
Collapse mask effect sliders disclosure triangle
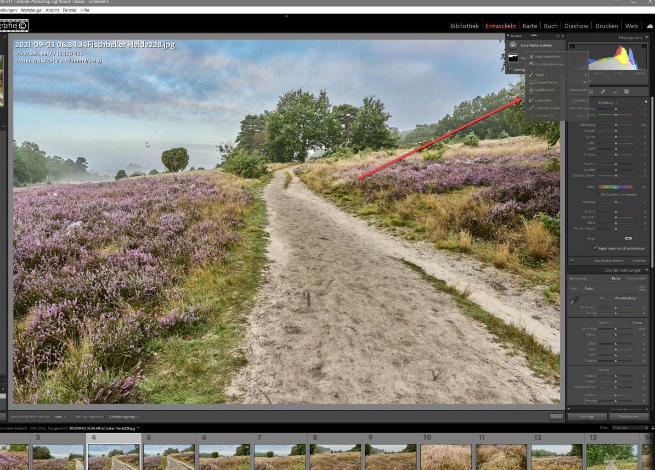point(646,102)
